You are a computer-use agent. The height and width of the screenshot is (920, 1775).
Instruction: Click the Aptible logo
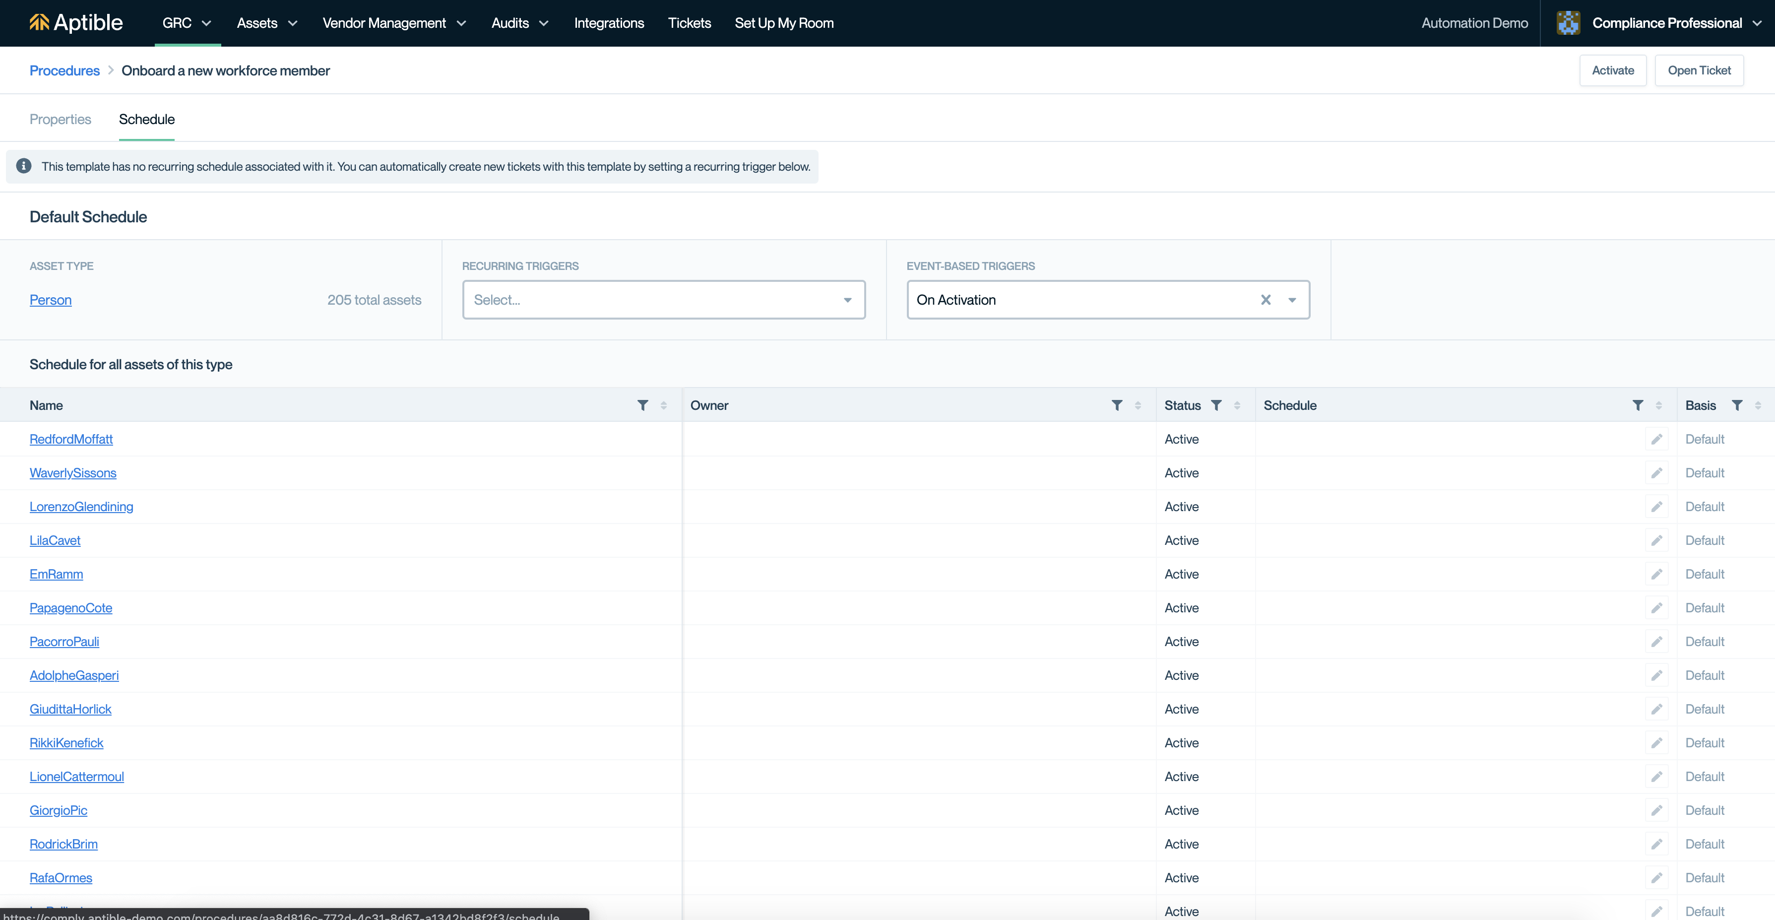76,23
